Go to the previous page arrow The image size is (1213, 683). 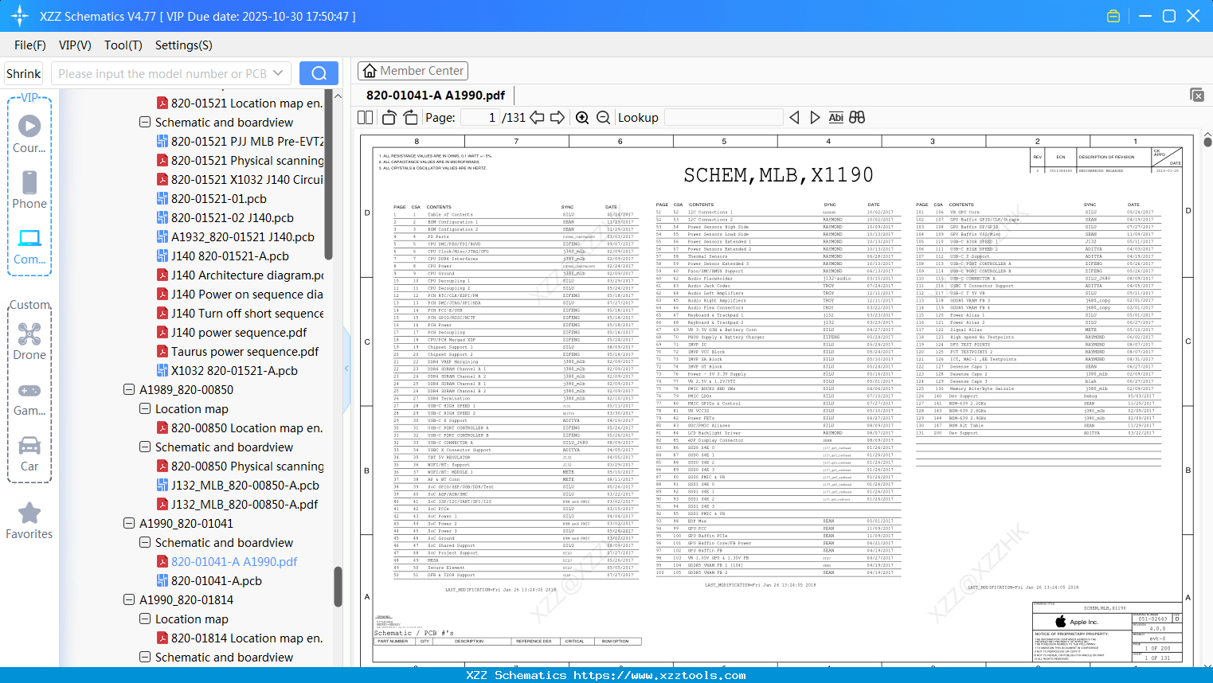click(x=537, y=117)
